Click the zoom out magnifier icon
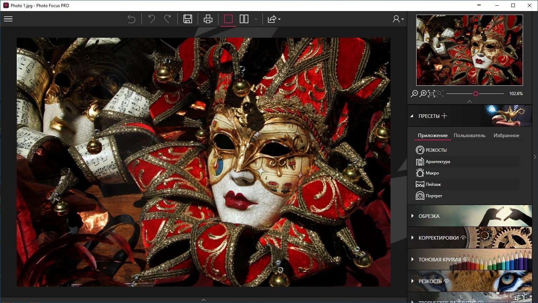The height and width of the screenshot is (303, 538). [414, 94]
